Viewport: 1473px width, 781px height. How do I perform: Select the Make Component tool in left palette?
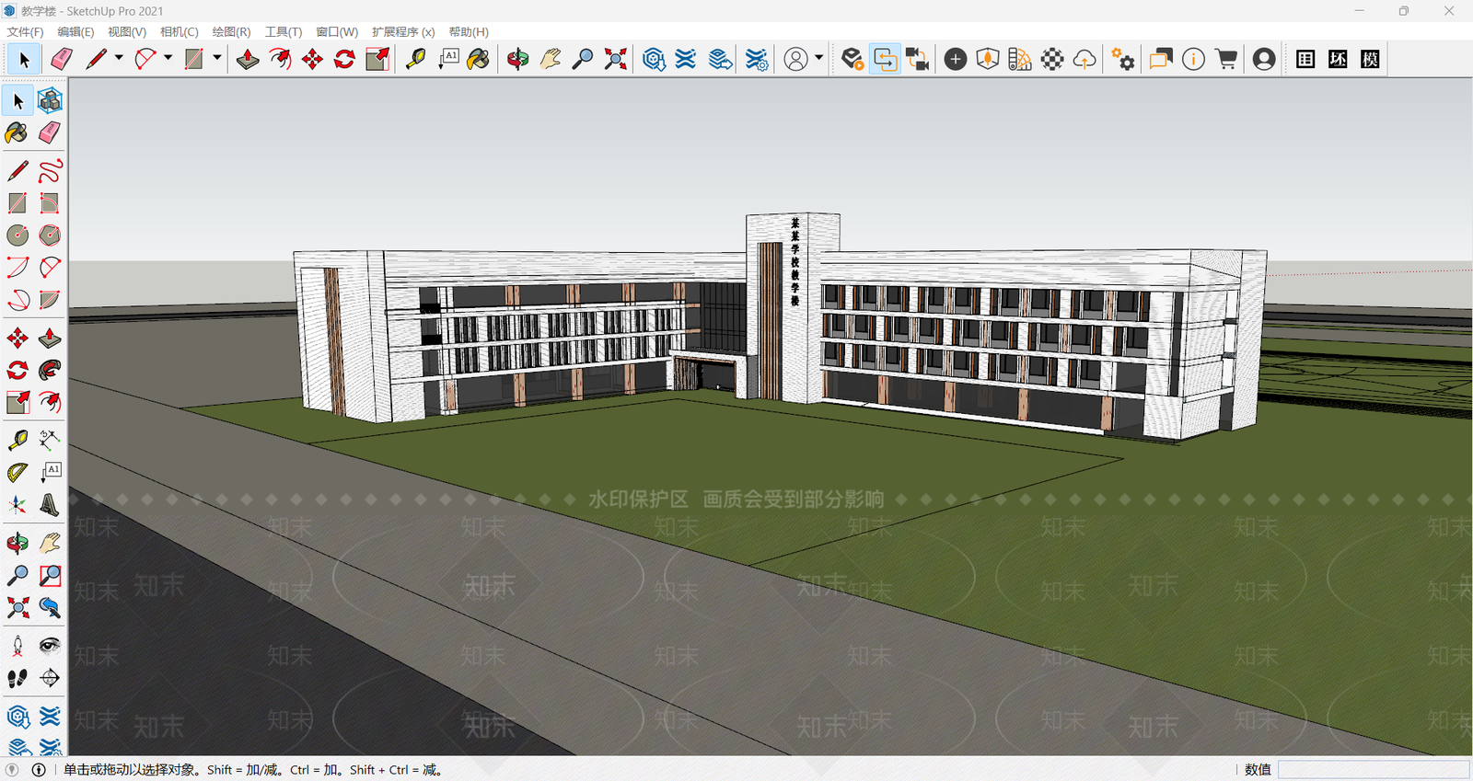[x=50, y=99]
